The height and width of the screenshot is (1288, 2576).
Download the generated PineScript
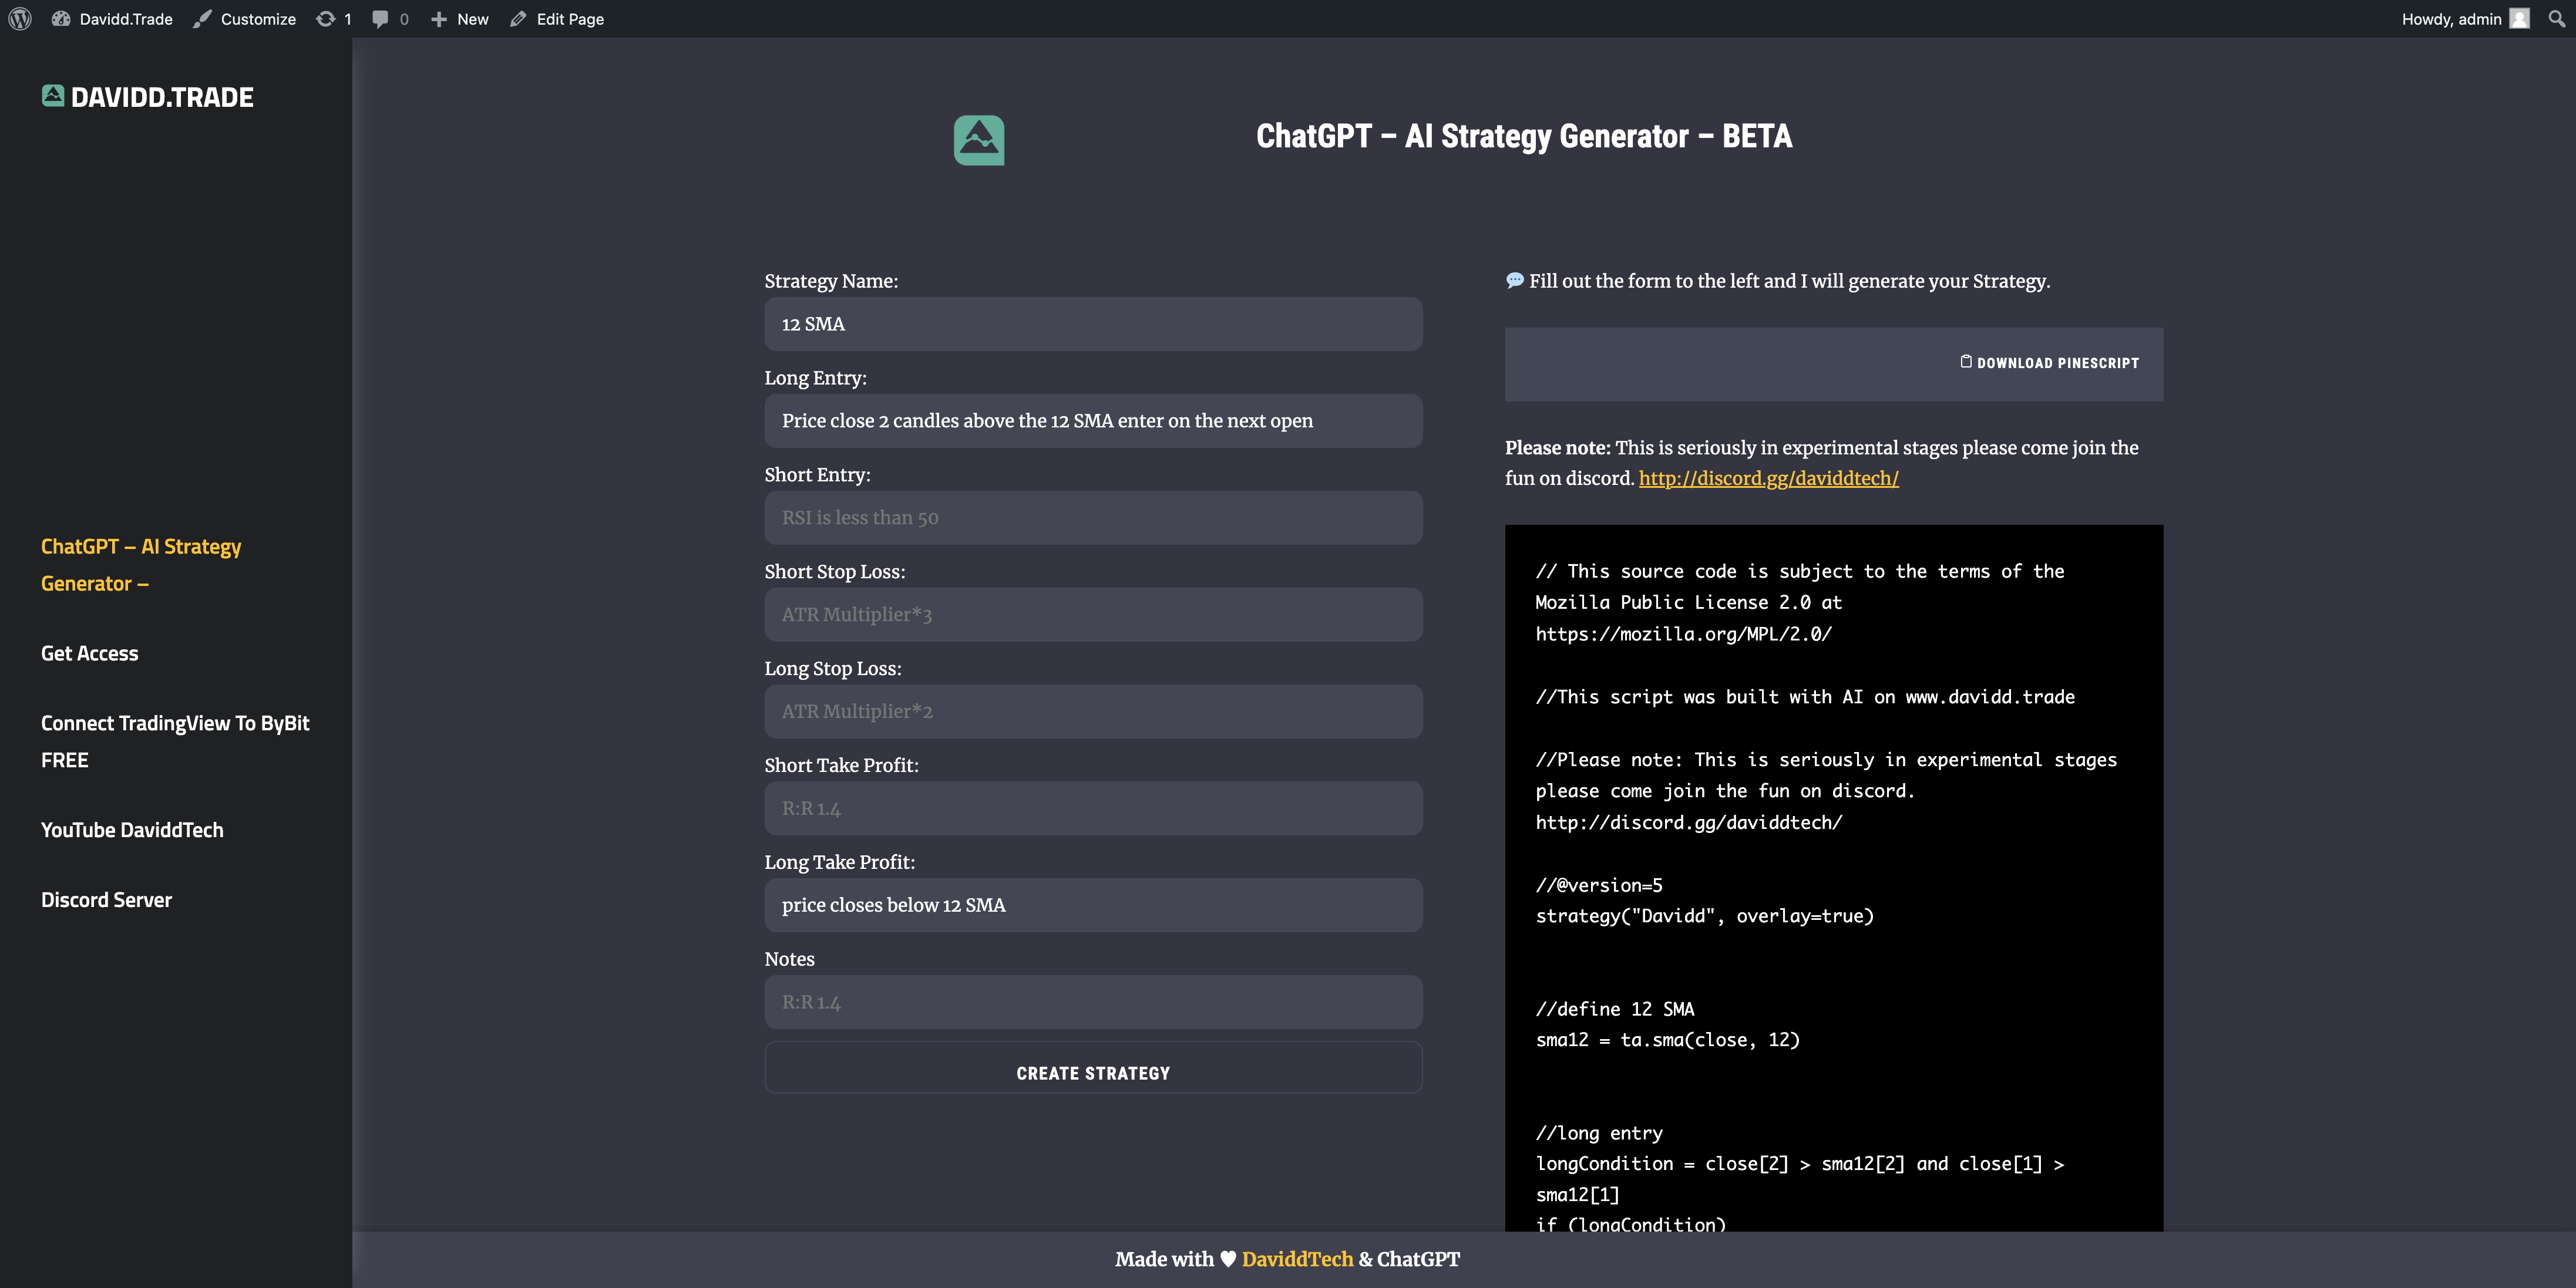tap(2049, 363)
